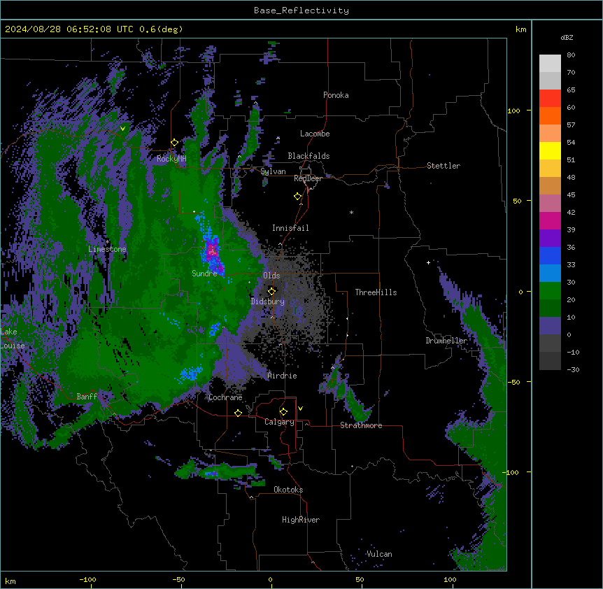Screen dimensions: 603x589
Task: Click the asterisk marker east of Innisfail
Action: (351, 212)
